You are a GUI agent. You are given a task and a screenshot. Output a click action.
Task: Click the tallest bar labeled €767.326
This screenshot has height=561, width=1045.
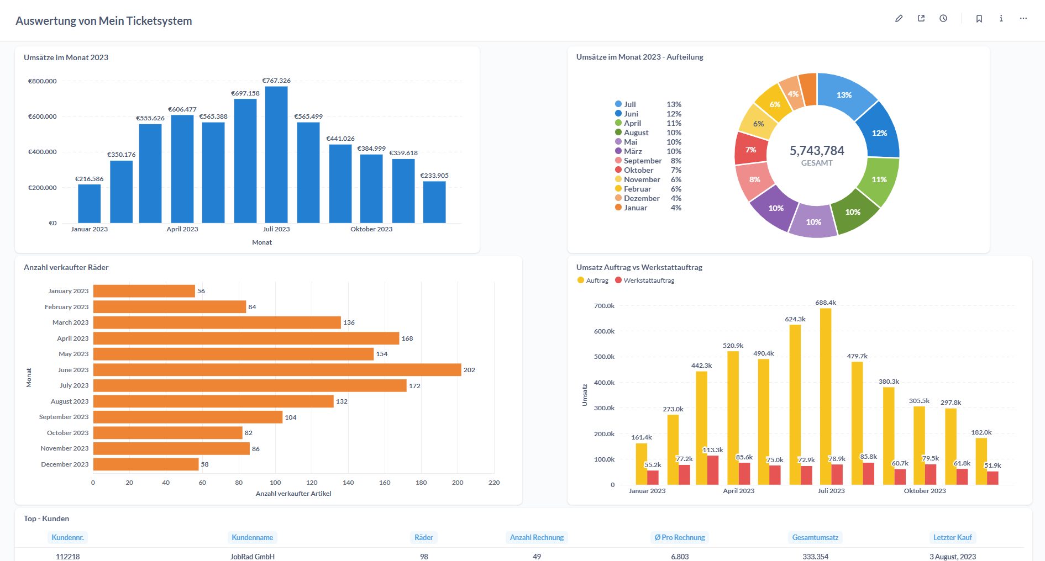tap(276, 155)
